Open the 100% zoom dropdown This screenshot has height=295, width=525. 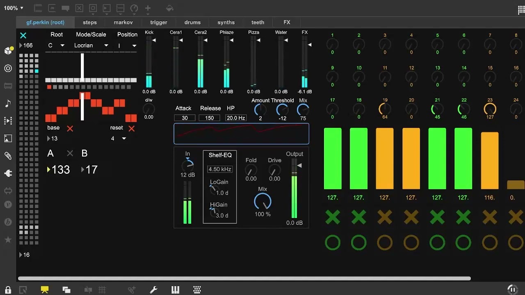pyautogui.click(x=14, y=8)
